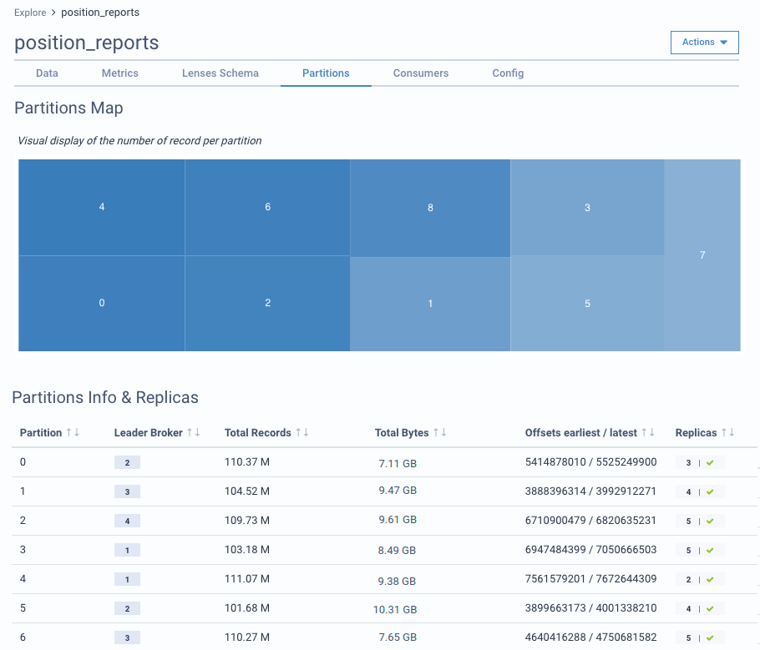Select partition 7 tile in the map
The height and width of the screenshot is (650, 760).
click(702, 254)
